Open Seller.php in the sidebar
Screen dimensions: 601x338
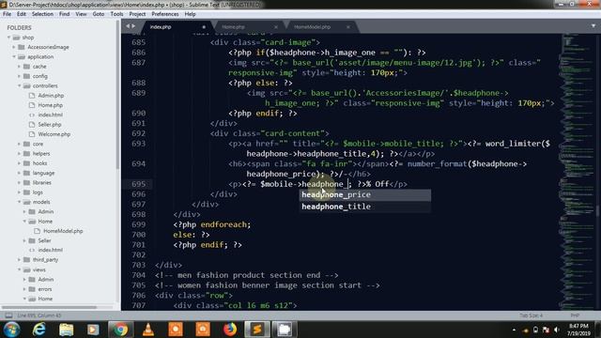[50, 125]
